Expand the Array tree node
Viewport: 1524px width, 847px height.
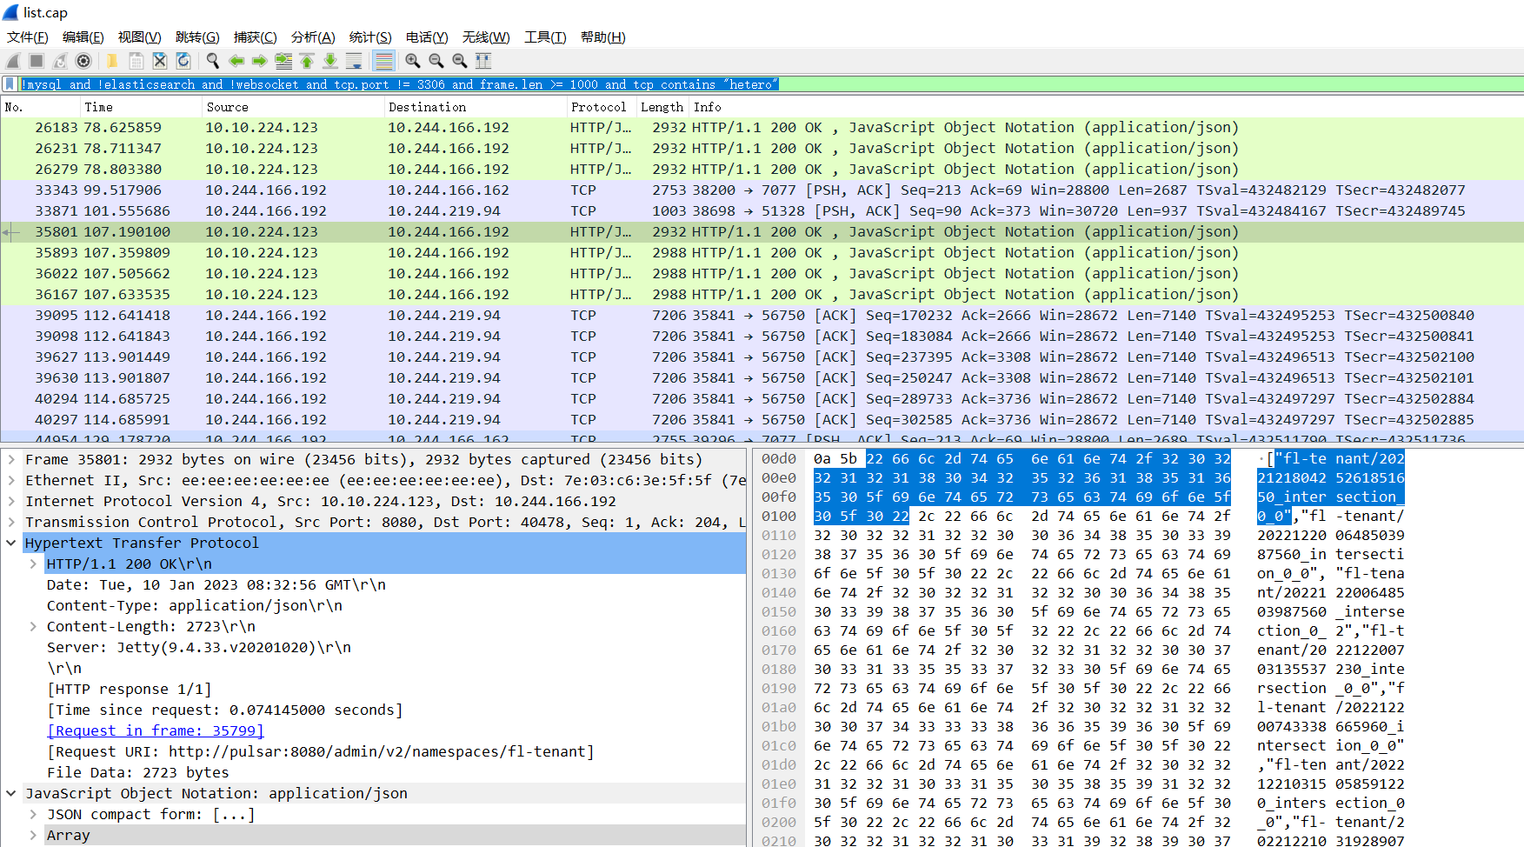(x=33, y=835)
